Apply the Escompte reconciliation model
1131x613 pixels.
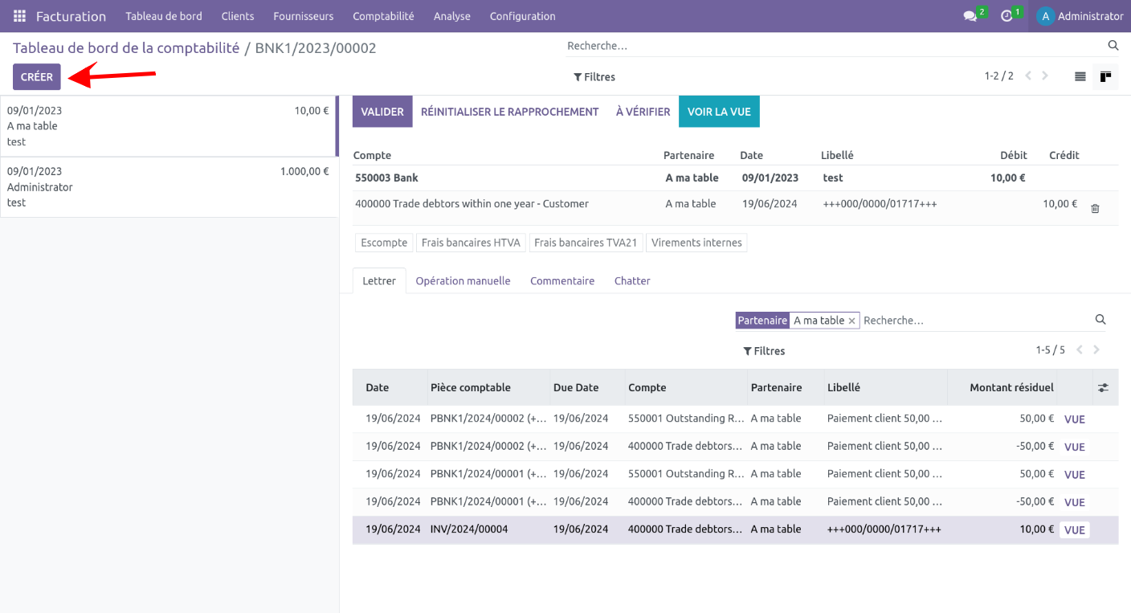coord(384,243)
